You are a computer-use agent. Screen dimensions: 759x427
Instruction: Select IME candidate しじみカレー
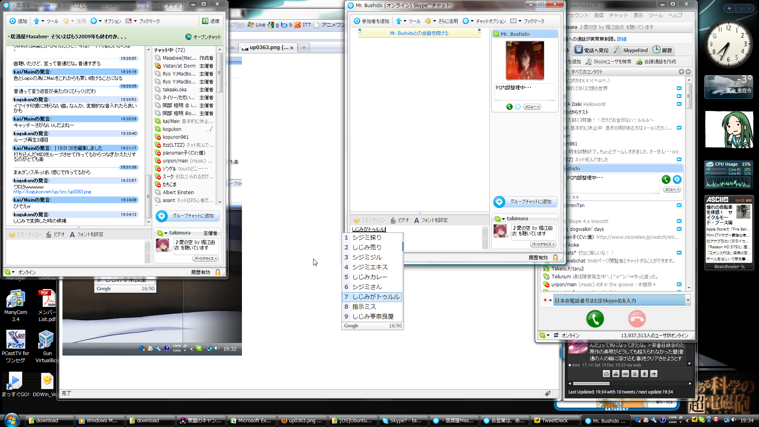pos(372,277)
